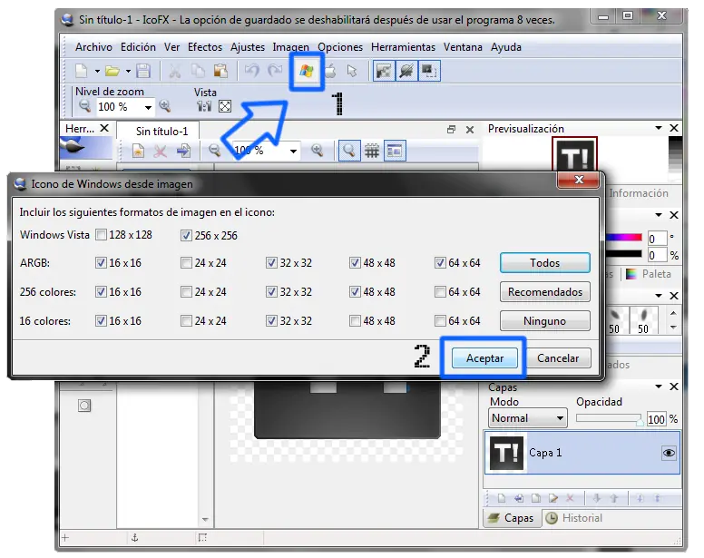Click the Copy icon in main toolbar
The height and width of the screenshot is (558, 704).
198,71
